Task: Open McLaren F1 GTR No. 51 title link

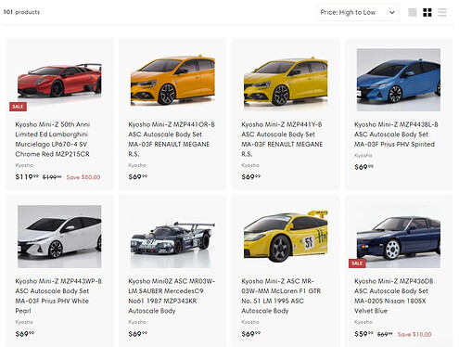Action: pos(281,296)
